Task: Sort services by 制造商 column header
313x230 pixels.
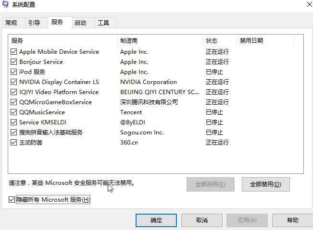Action: [x=159, y=41]
